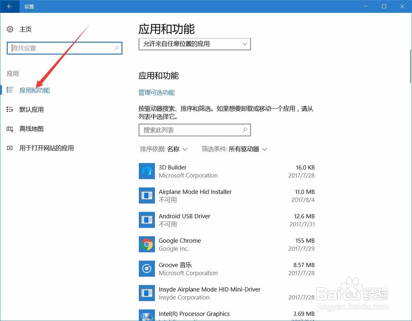Open the 筛选条件: 所有驱动器 filter dropdown
Viewport: 412px width, 321px height.
pyautogui.click(x=234, y=149)
